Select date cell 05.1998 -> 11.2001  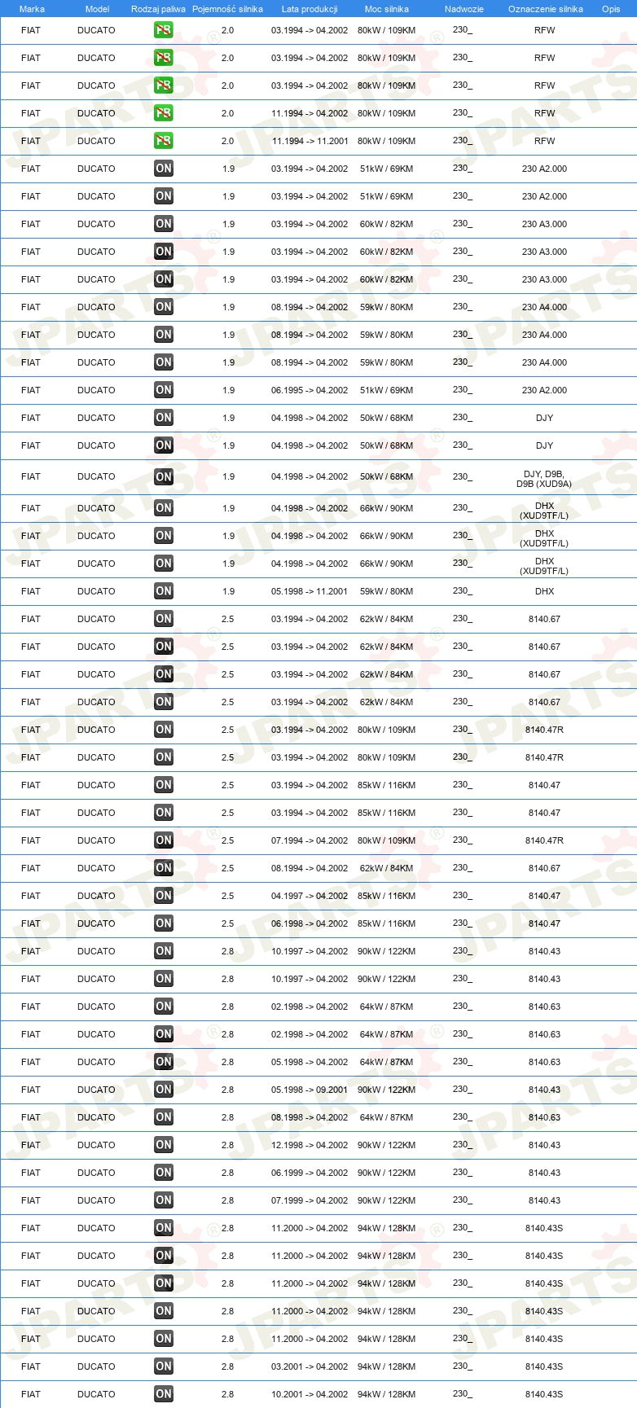(x=310, y=591)
